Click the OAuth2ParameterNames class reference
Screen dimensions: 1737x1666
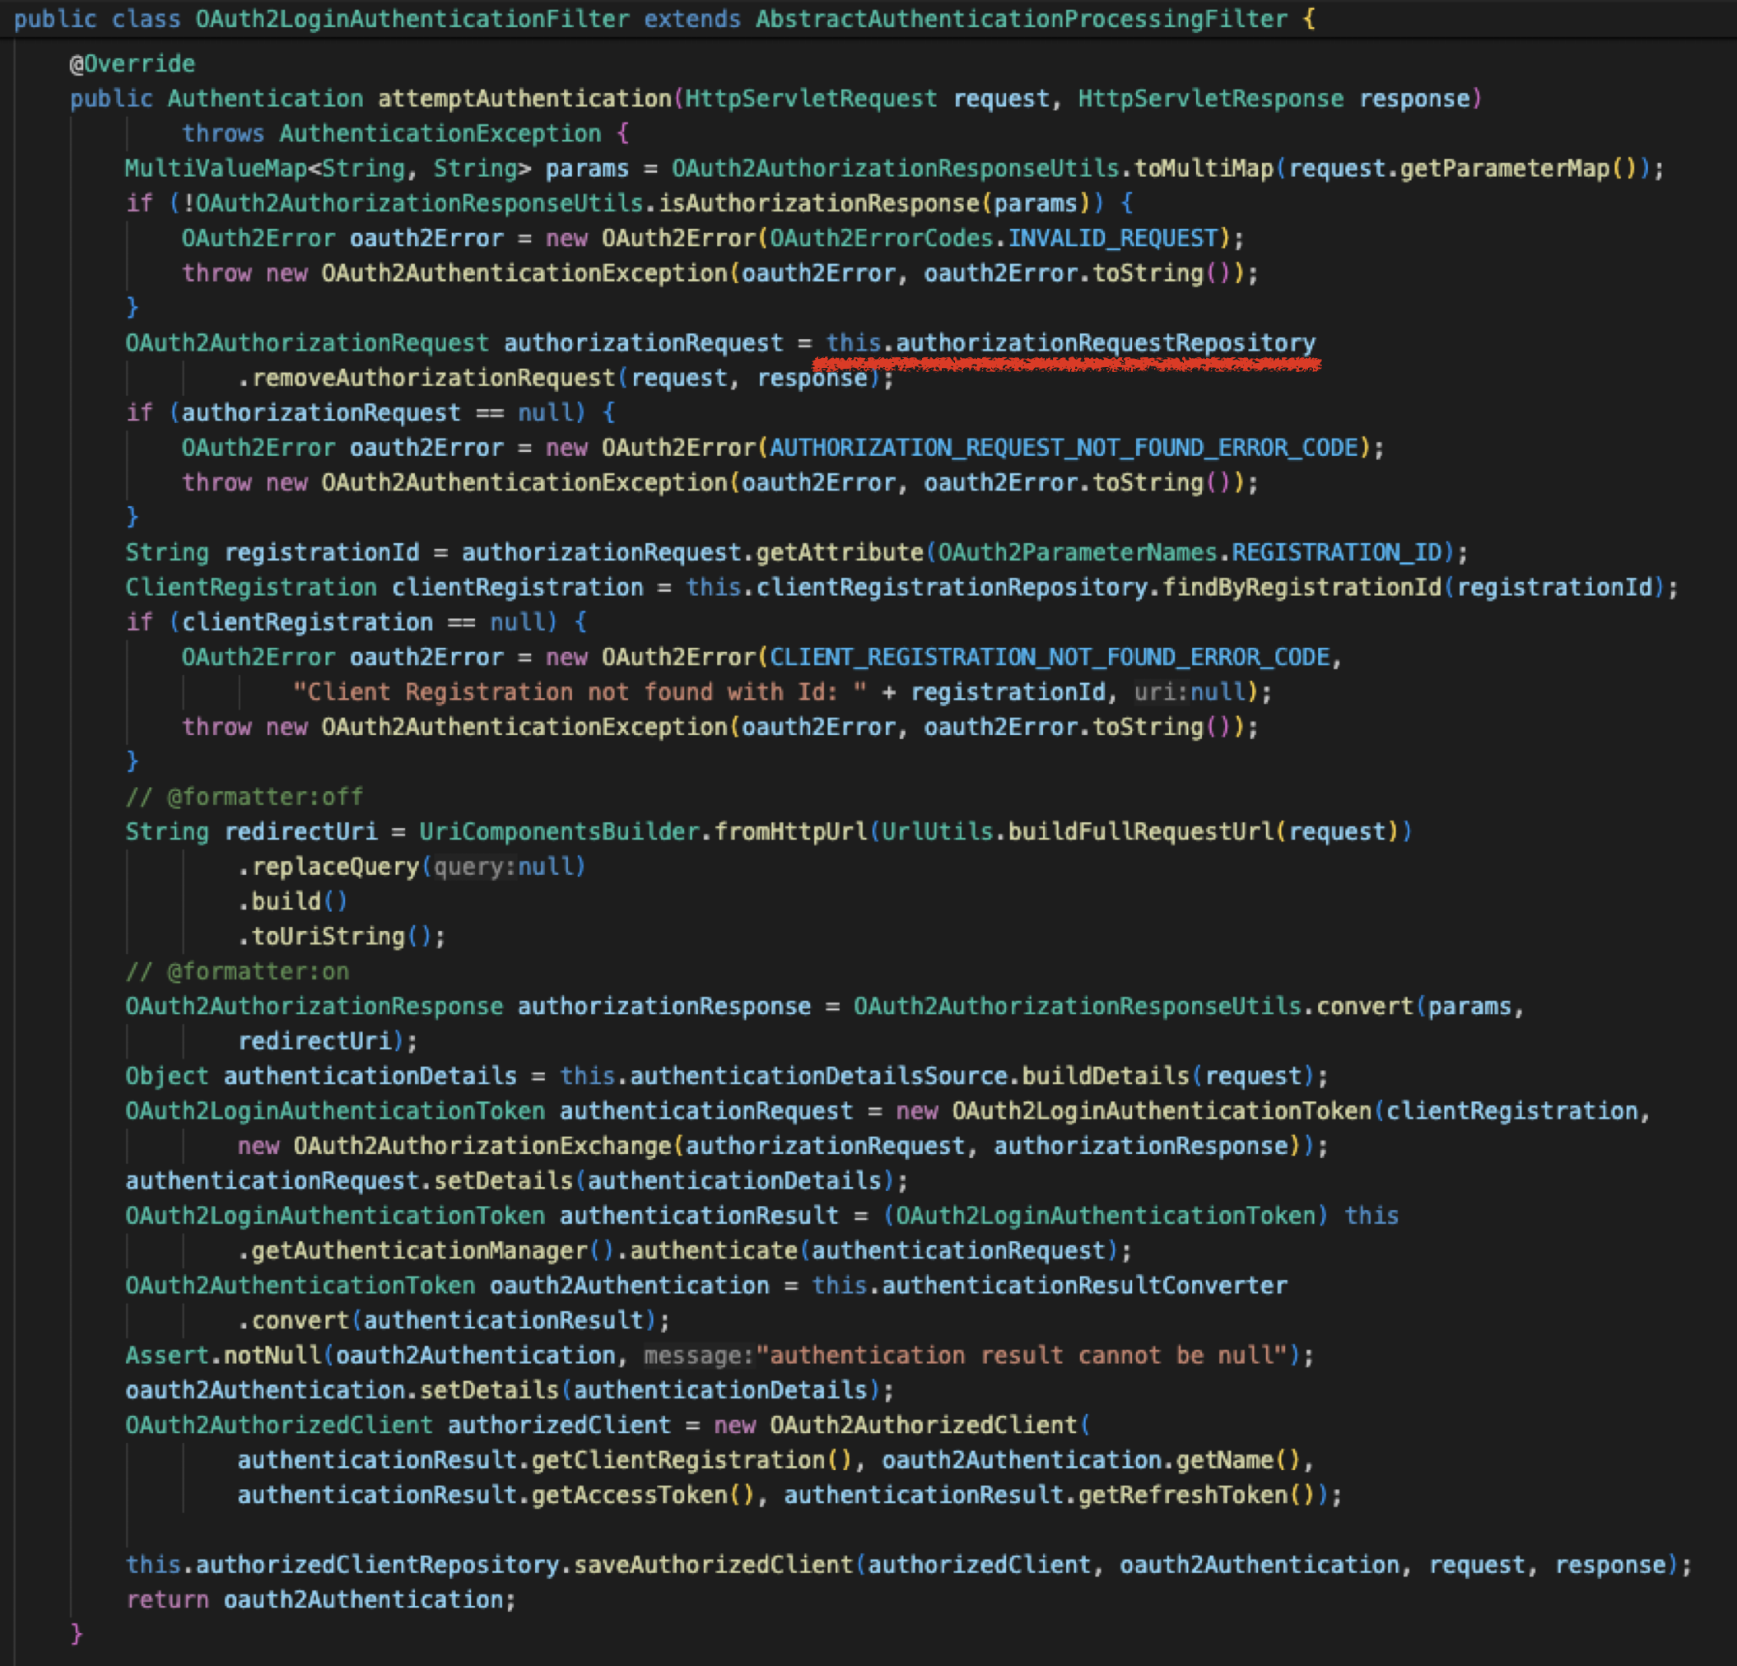(x=1077, y=553)
